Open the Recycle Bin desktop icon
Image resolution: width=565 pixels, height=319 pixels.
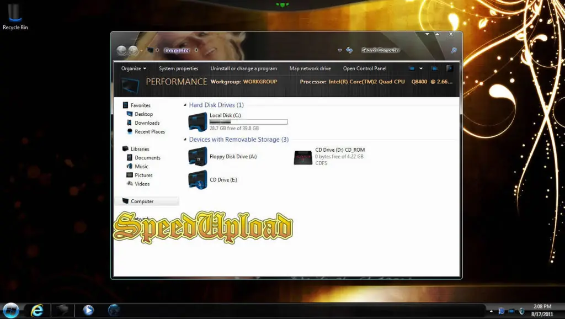(15, 17)
